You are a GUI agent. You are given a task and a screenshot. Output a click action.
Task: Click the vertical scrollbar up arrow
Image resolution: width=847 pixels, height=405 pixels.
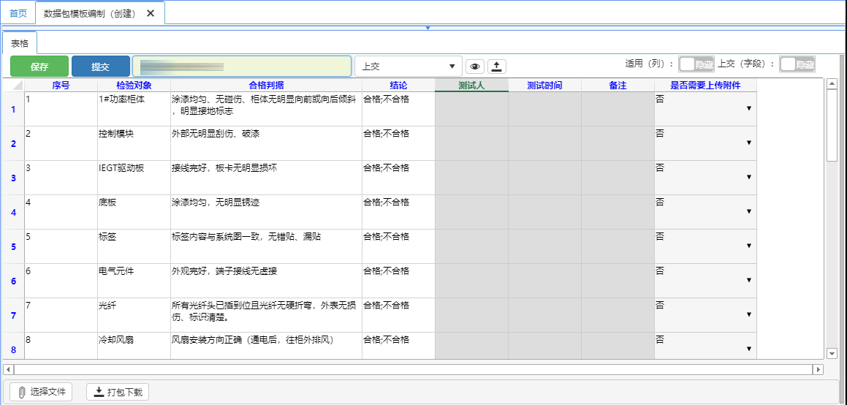pos(832,83)
